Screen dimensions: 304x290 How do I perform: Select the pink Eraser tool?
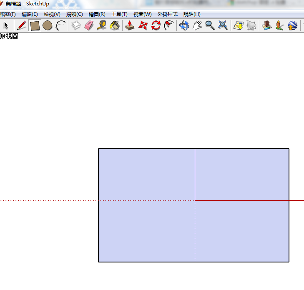(x=89, y=25)
